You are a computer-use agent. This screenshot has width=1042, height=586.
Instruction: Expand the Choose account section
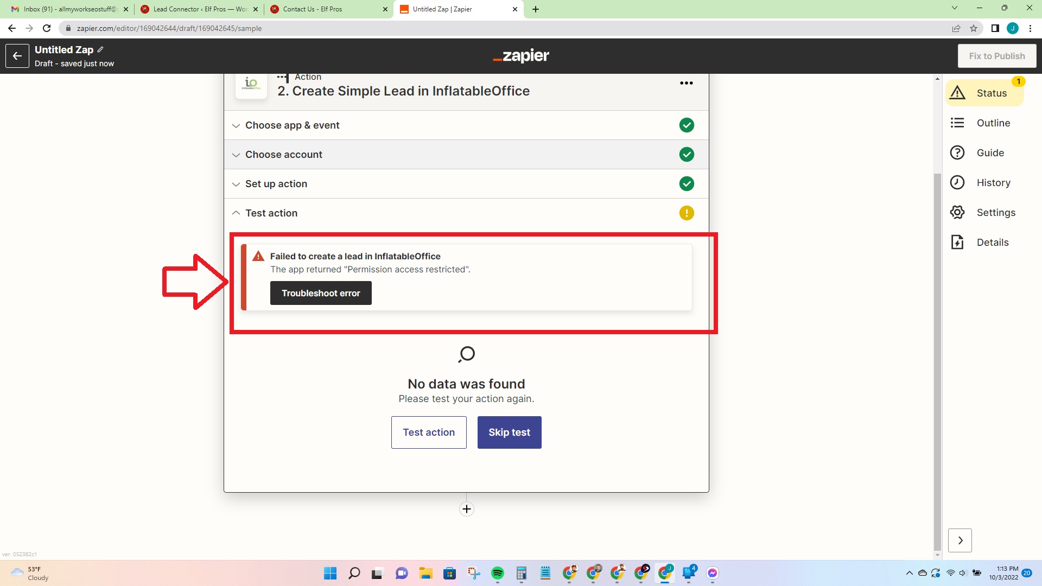283,155
